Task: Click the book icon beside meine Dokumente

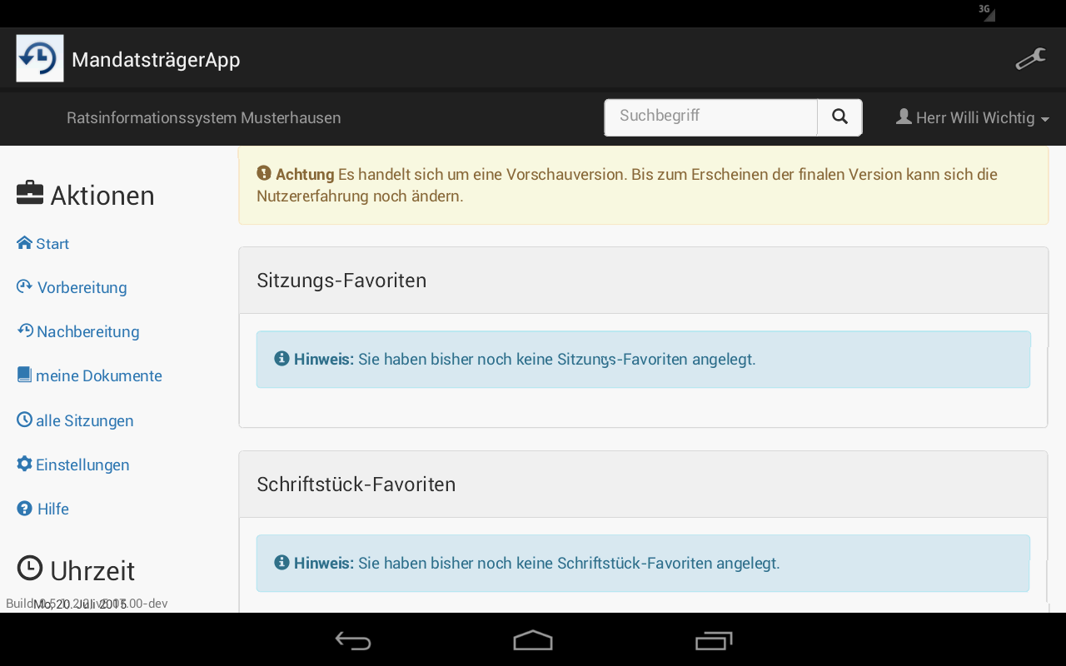Action: (x=24, y=375)
